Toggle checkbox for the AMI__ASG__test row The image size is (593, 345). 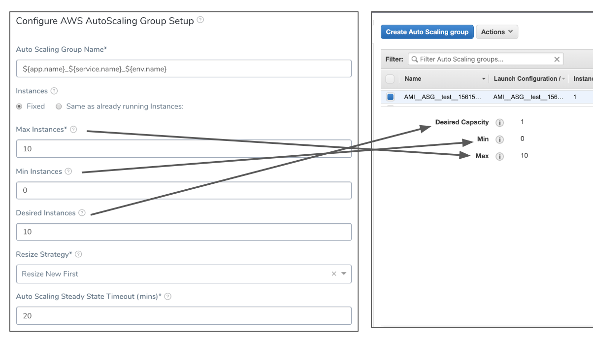pos(391,97)
